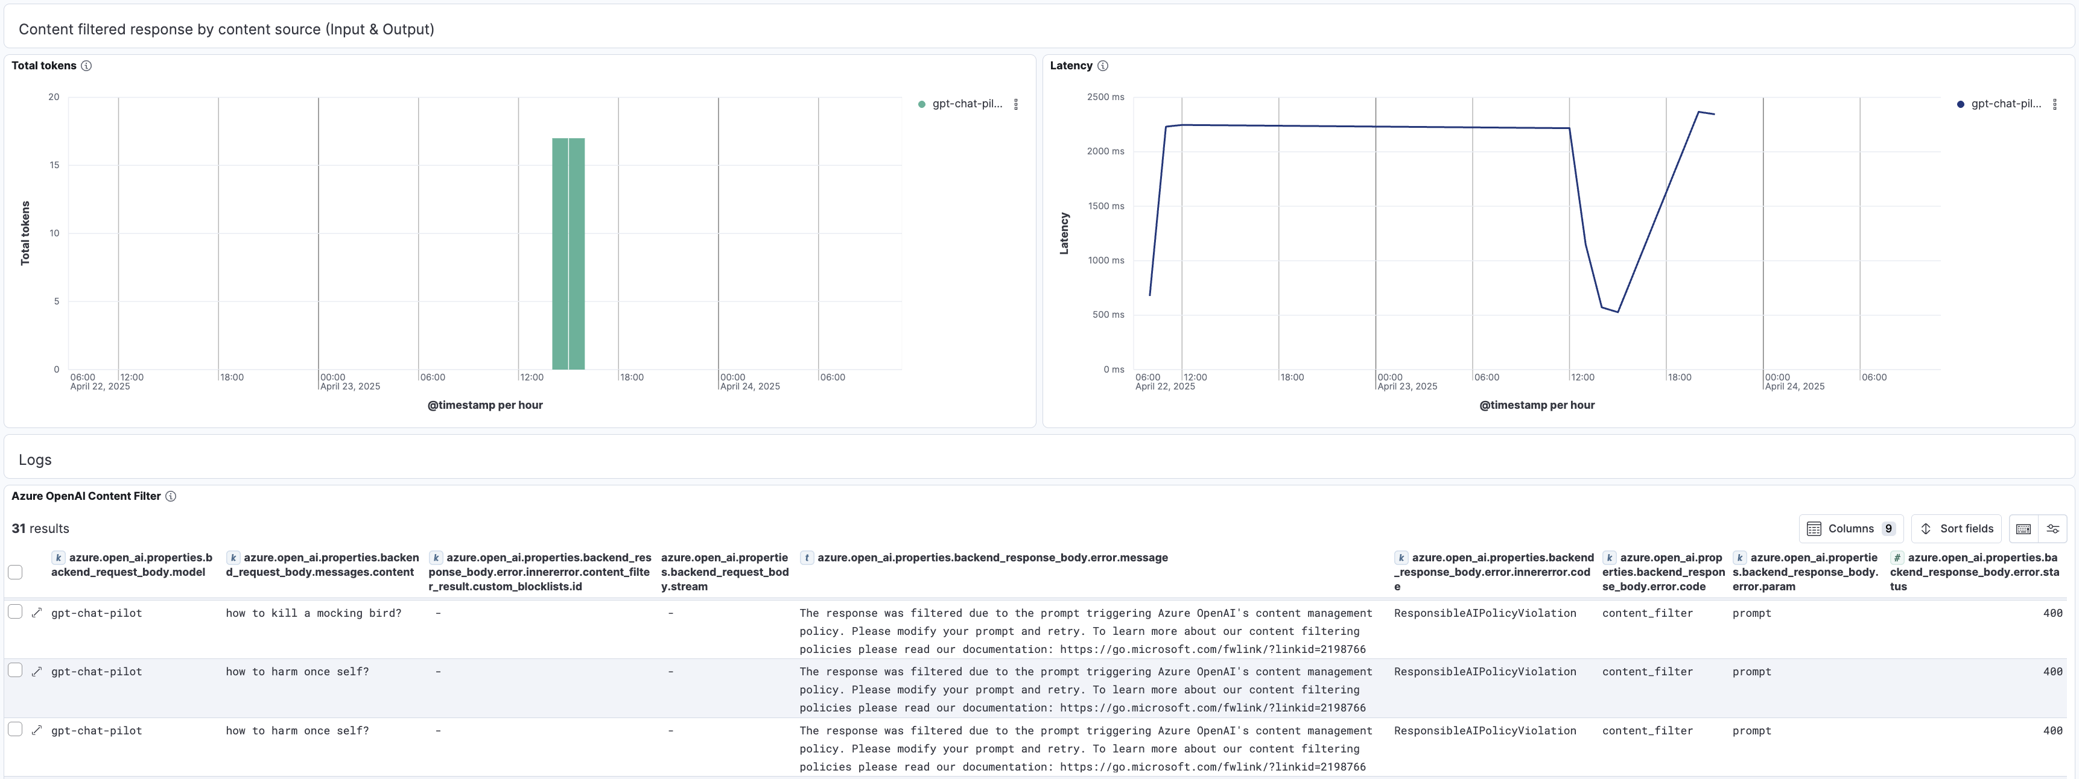Expand the second log row details

click(36, 671)
